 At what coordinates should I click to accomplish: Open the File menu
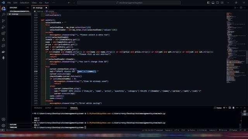9,3
